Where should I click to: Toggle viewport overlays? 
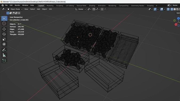(x=162, y=9)
